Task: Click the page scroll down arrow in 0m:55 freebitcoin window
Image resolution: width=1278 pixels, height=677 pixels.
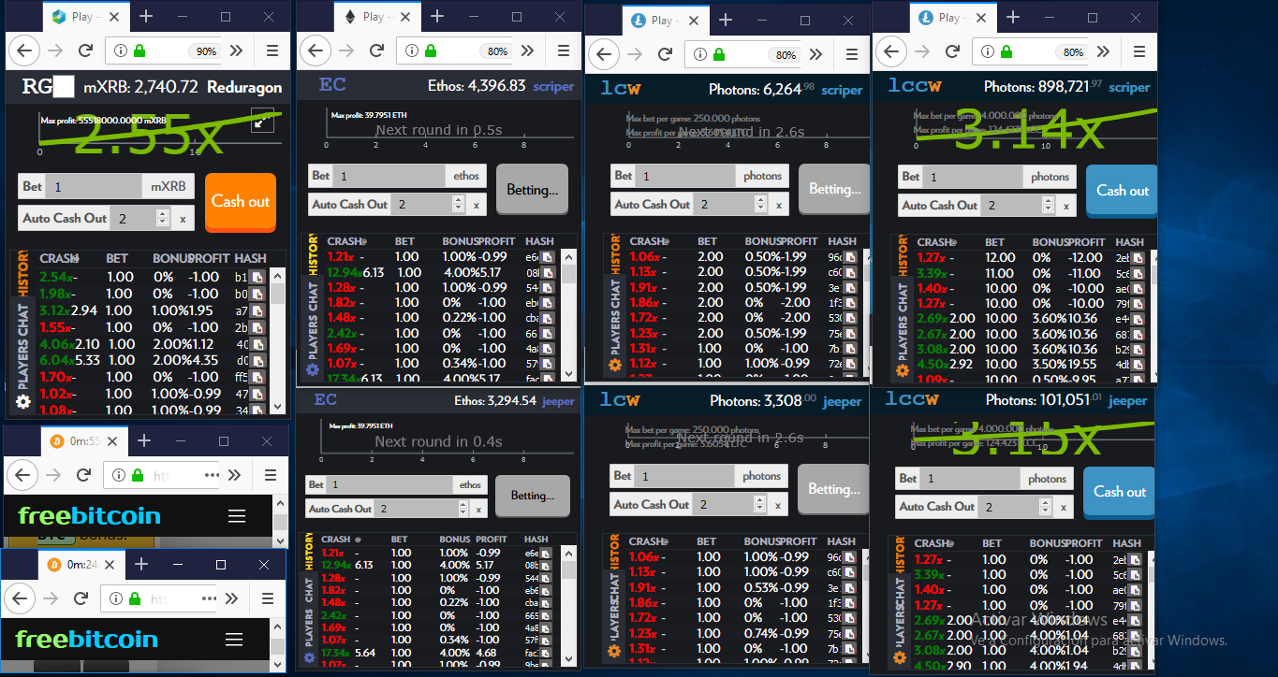Action: tap(279, 540)
